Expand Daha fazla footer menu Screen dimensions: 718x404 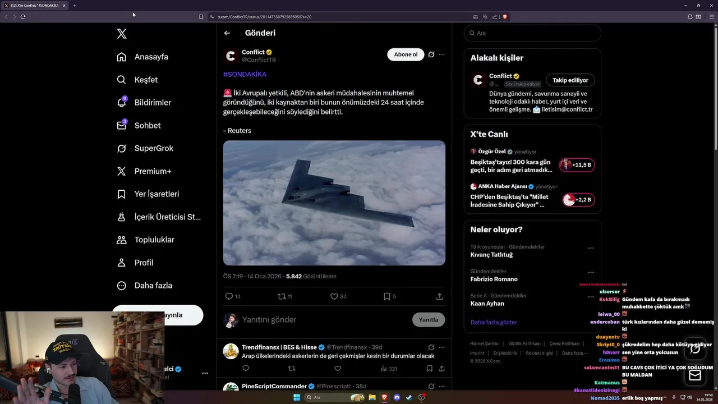pyautogui.click(x=575, y=353)
